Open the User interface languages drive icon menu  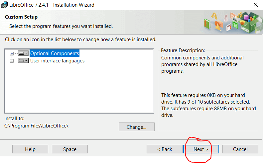click(x=23, y=61)
